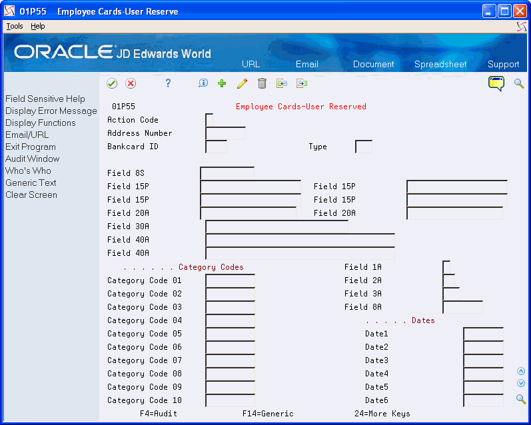Select the URL tab in banner
Image resolution: width=531 pixels, height=425 pixels.
click(251, 64)
